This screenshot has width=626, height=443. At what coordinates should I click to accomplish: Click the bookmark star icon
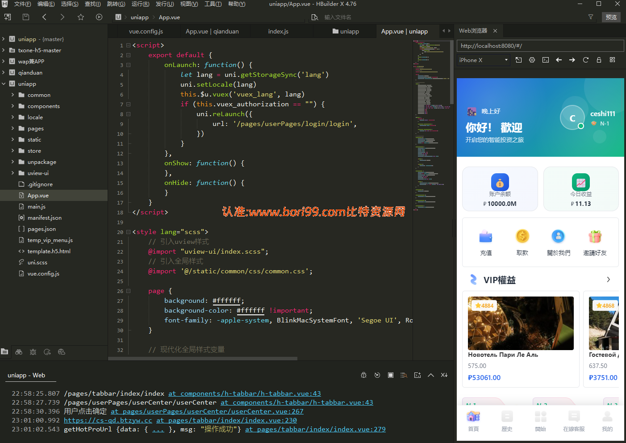(81, 17)
